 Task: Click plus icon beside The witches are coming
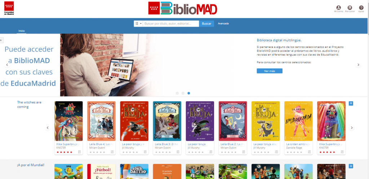(351, 103)
